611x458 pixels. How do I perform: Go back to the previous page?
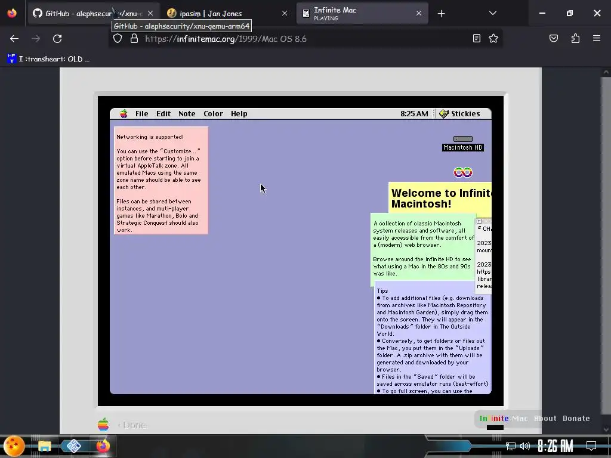[x=14, y=39]
